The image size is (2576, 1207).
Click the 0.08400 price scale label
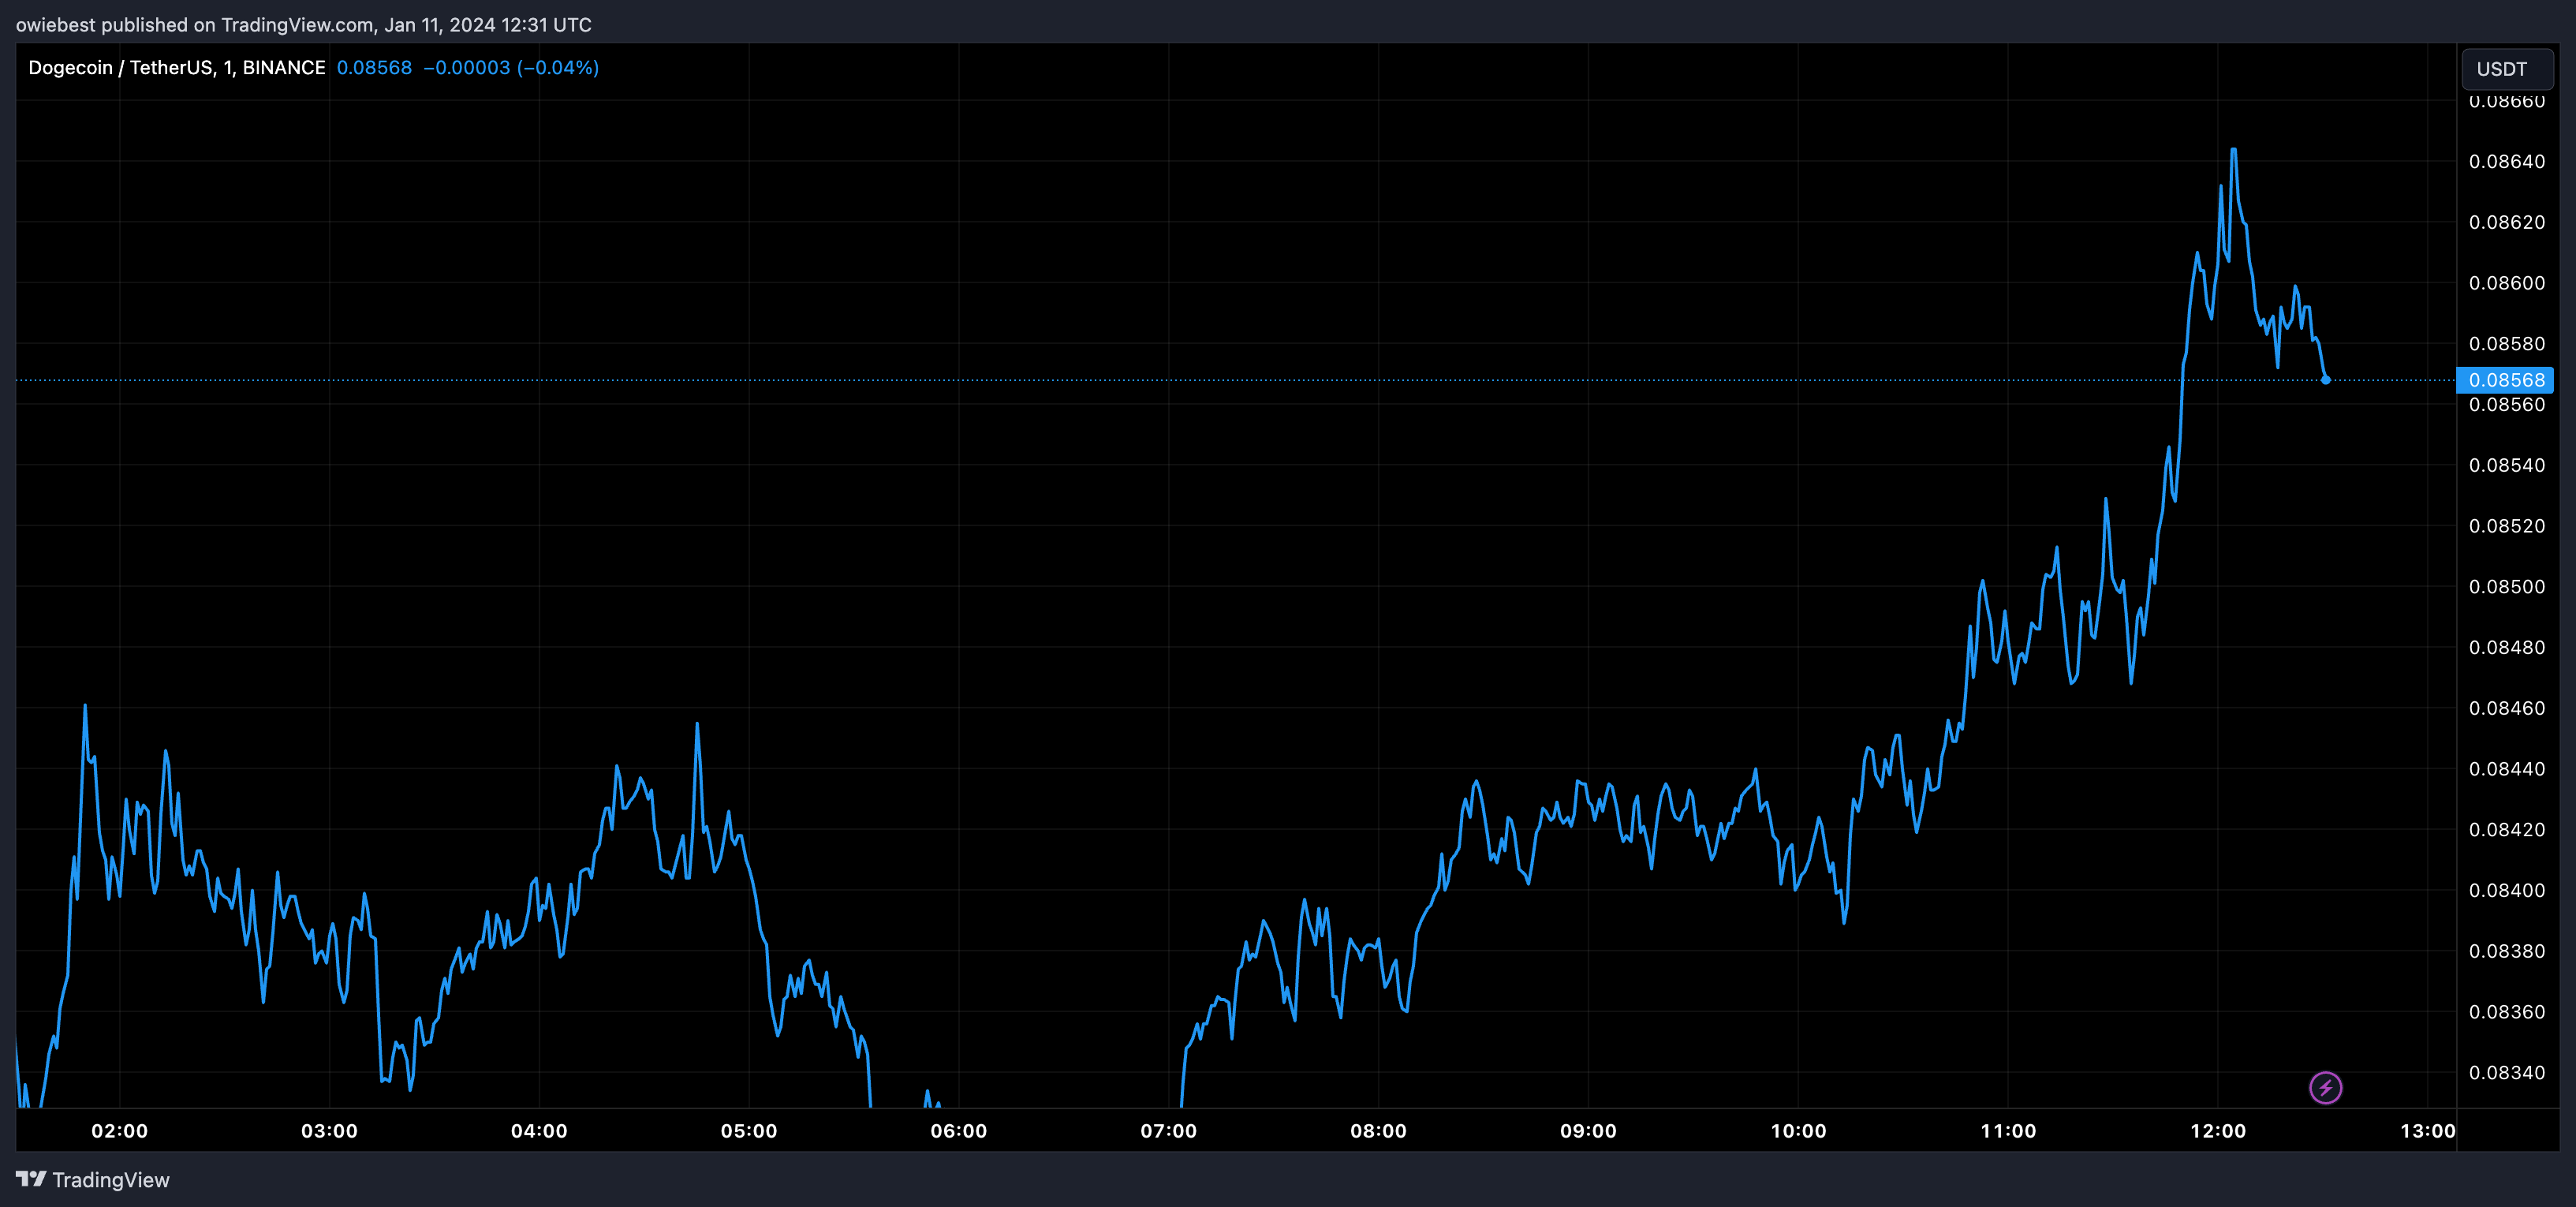[2506, 891]
